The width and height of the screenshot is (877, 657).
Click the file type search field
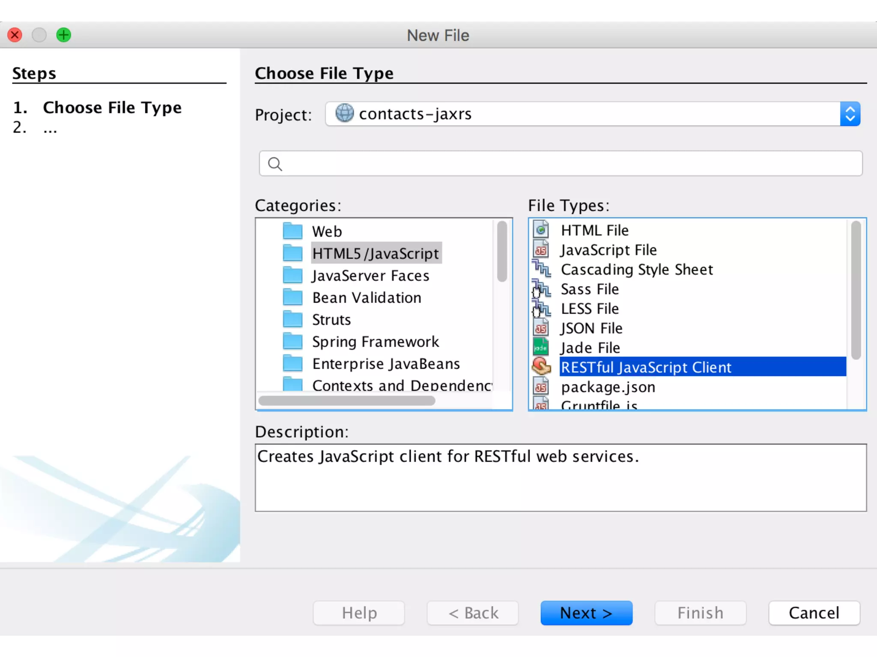(561, 164)
